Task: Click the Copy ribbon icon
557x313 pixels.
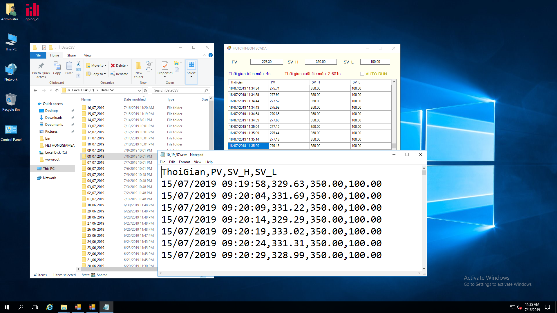Action: coord(57,66)
